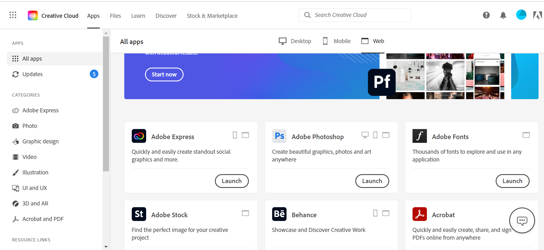Open the user profile avatar

[521, 15]
